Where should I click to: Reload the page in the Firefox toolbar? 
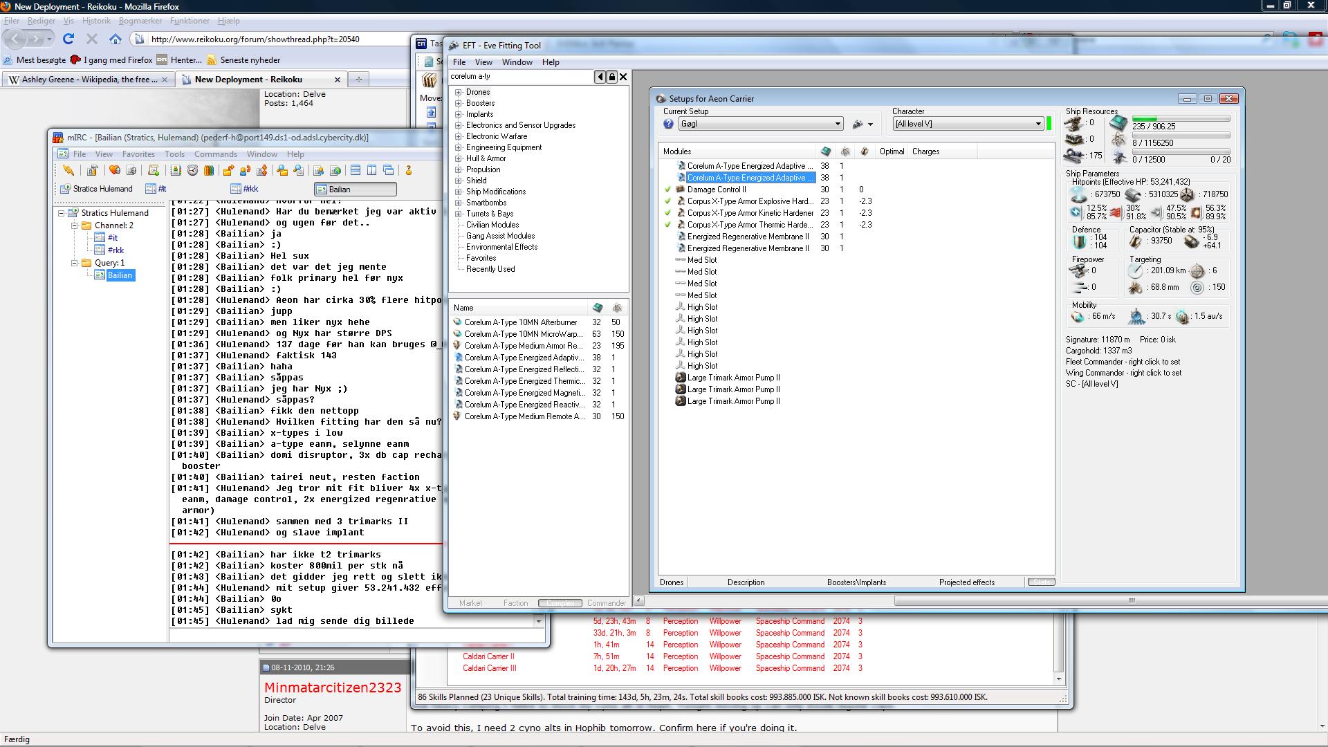coord(68,39)
